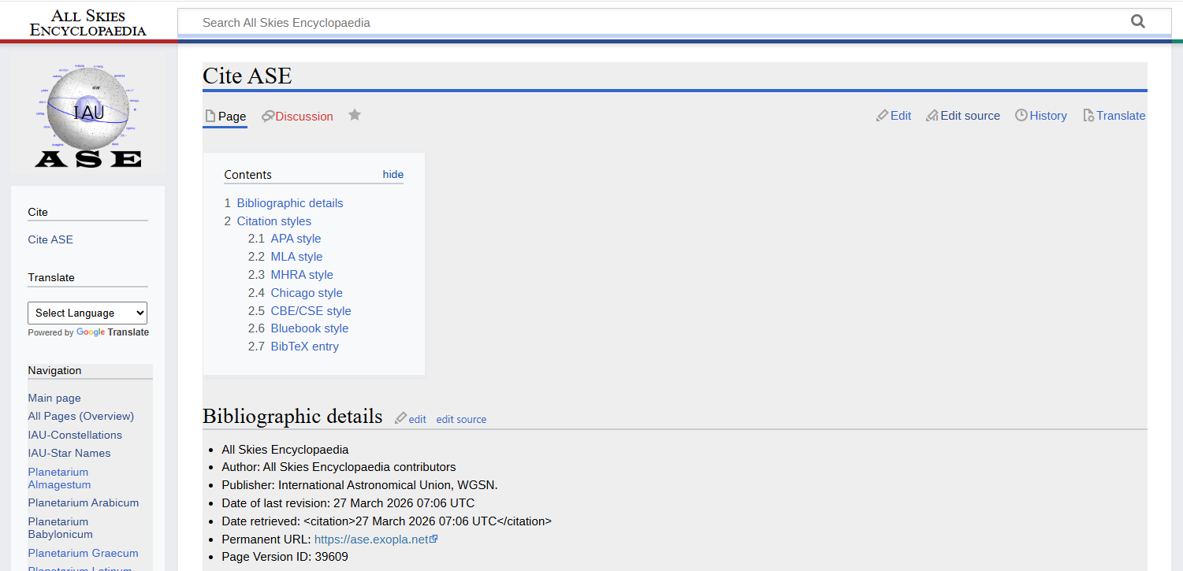1183x571 pixels.
Task: Click the Translate page icon
Action: (x=1088, y=116)
